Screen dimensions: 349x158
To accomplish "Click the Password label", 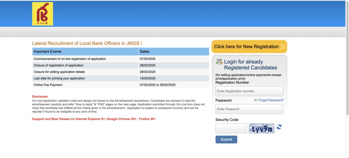I will pos(224,100).
